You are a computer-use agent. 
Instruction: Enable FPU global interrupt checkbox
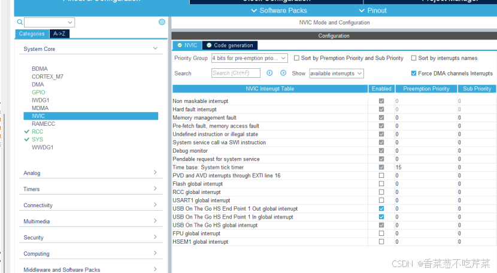point(381,233)
